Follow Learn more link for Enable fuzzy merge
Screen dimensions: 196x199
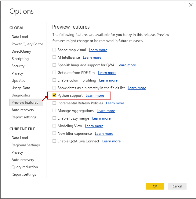coord(101,118)
